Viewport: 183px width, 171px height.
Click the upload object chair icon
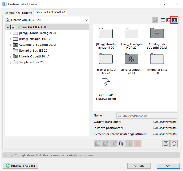pos(113,144)
